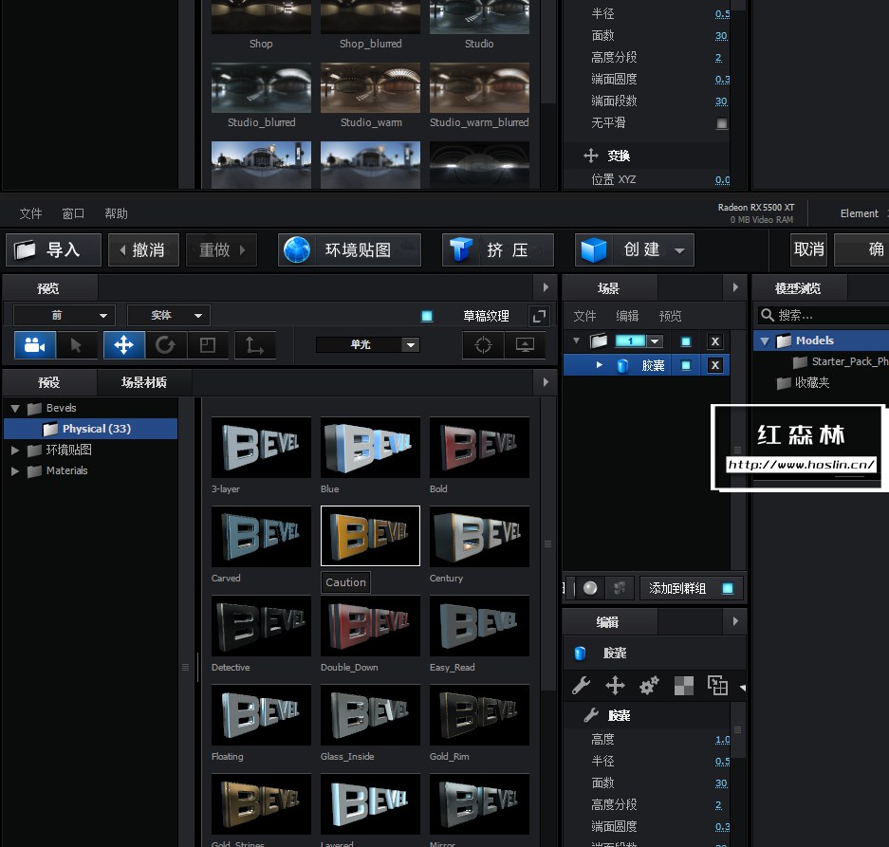The width and height of the screenshot is (889, 847).
Task: Open the 窗口 menu
Action: click(73, 212)
